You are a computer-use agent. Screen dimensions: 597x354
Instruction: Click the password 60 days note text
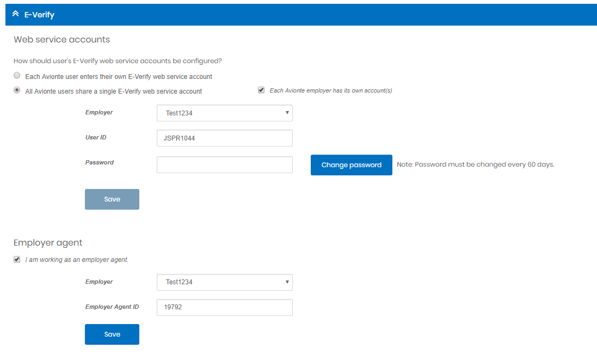476,164
